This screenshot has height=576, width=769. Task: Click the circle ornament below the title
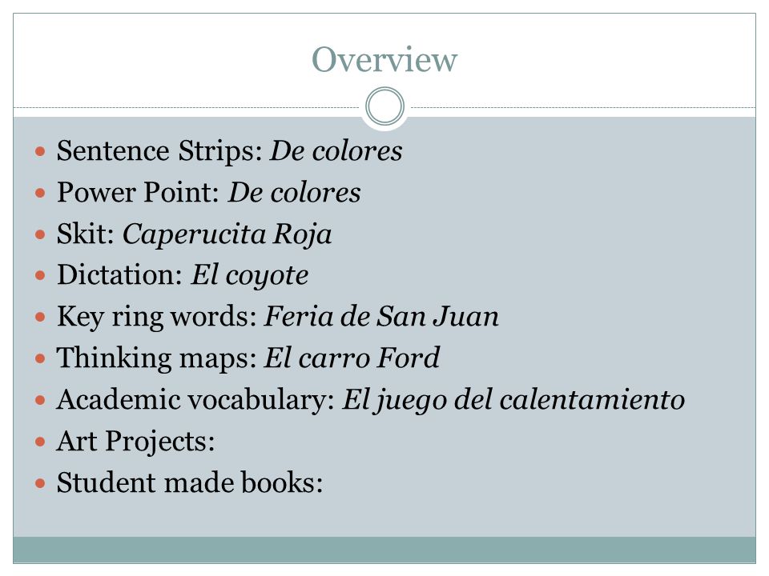coord(385,106)
